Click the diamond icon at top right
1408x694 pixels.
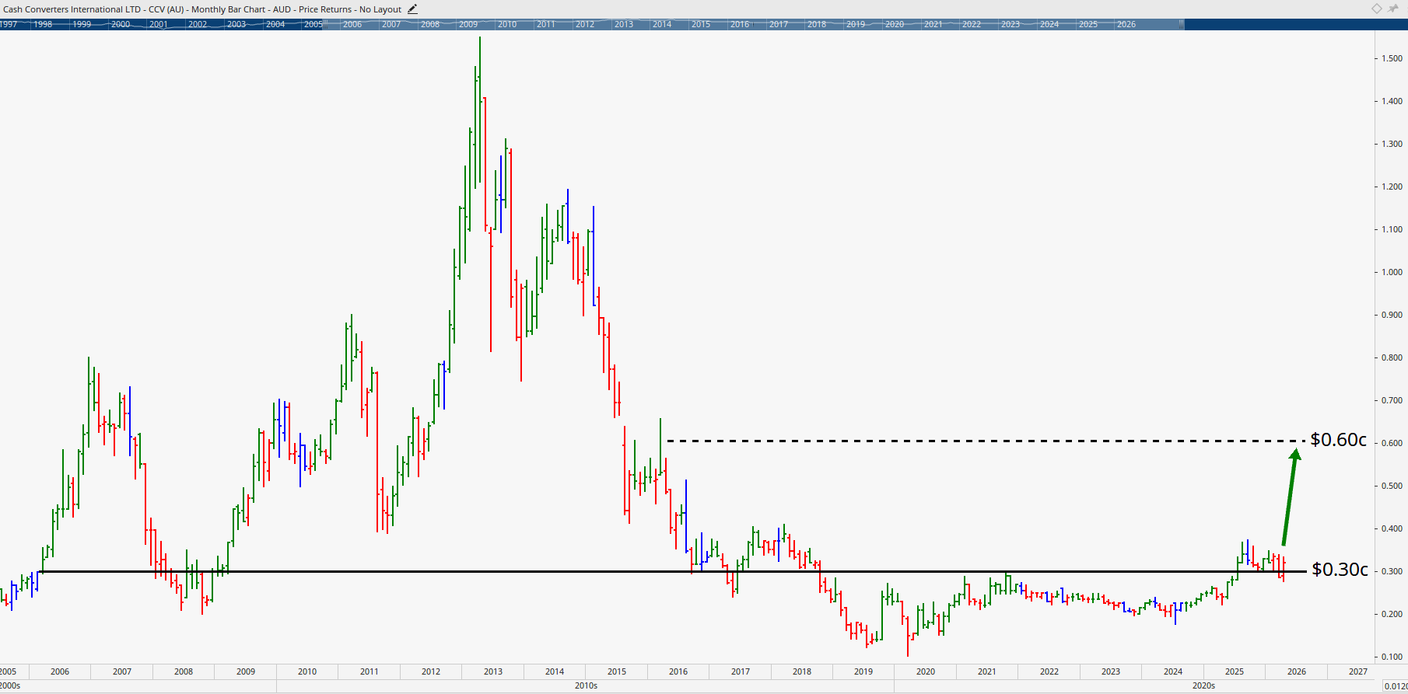pyautogui.click(x=1377, y=9)
